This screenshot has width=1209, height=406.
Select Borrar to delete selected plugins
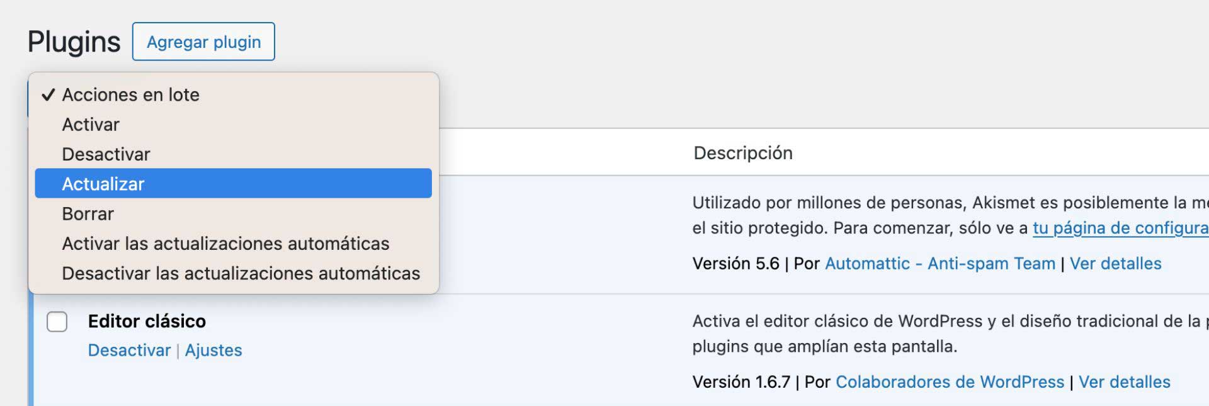click(88, 213)
